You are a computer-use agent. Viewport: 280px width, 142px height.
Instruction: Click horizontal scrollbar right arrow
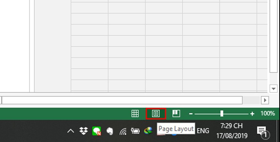(265, 100)
